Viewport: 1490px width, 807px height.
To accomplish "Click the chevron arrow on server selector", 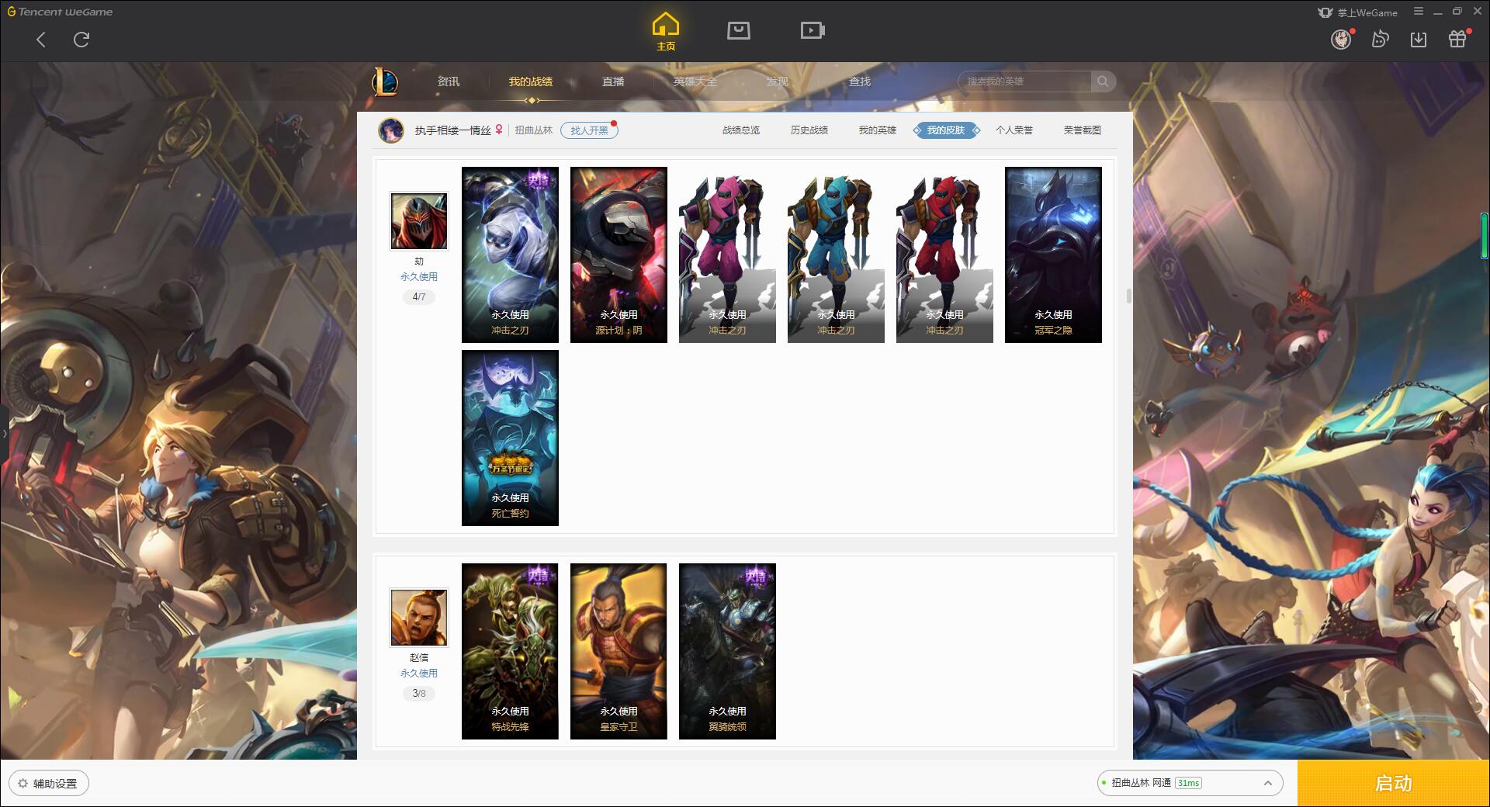I will [x=1267, y=783].
